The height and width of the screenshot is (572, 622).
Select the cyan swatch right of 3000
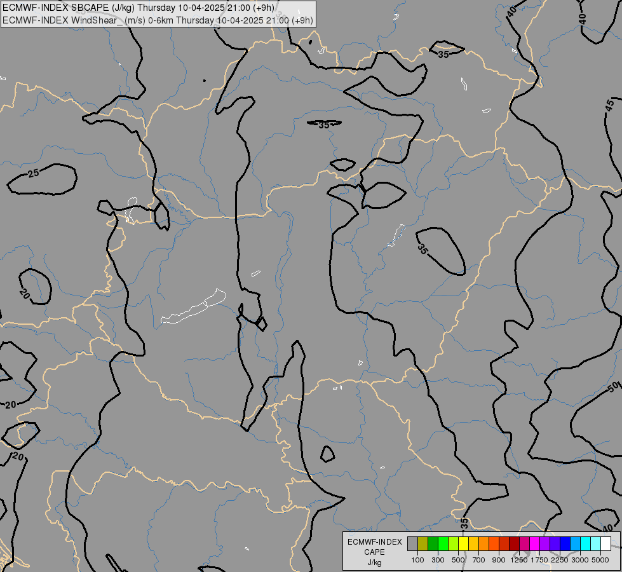coord(586,544)
